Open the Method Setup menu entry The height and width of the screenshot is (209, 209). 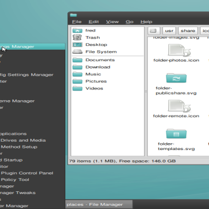tap(19, 147)
